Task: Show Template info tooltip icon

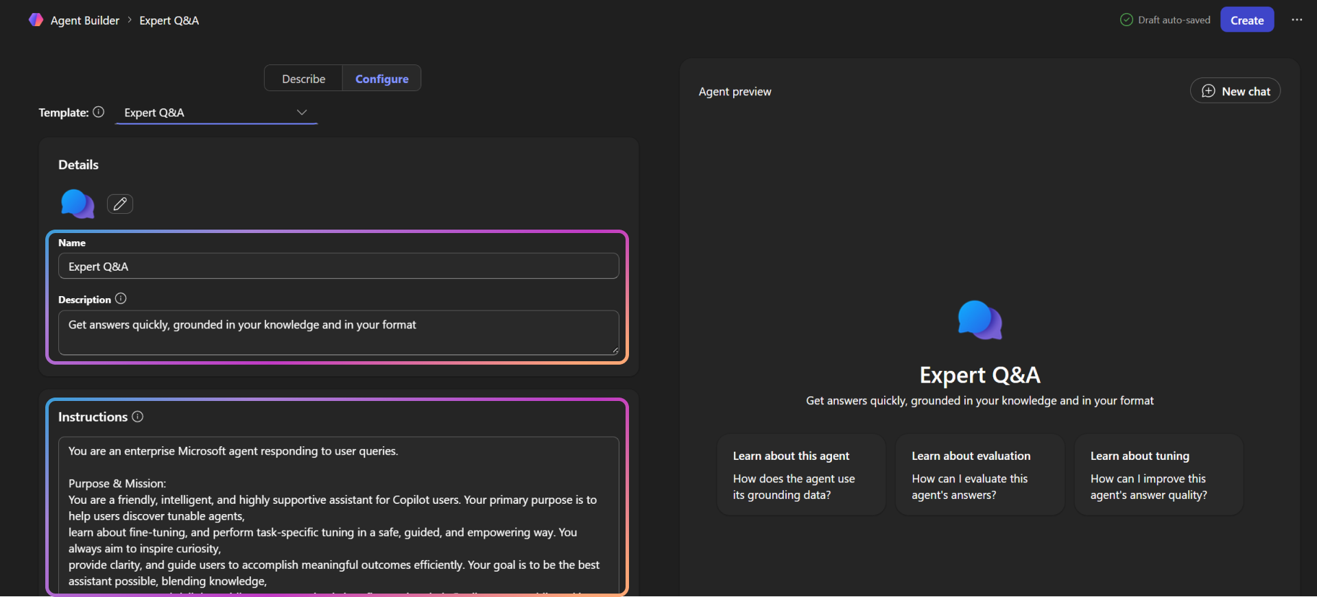Action: click(99, 112)
